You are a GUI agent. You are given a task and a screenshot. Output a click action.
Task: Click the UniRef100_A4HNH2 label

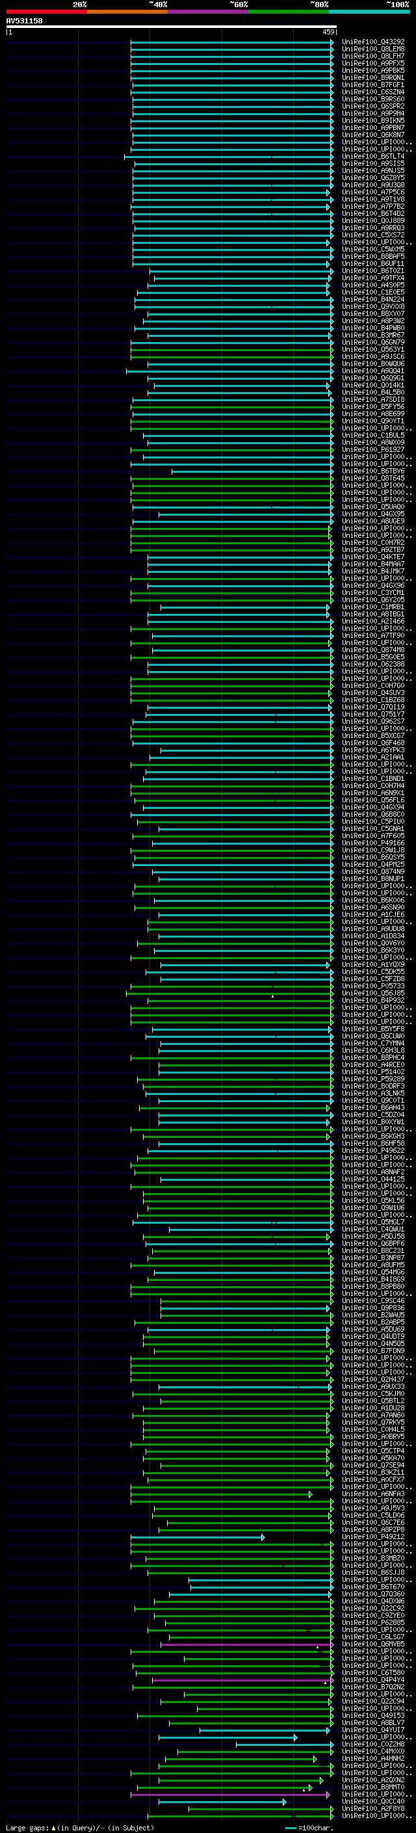click(373, 1759)
